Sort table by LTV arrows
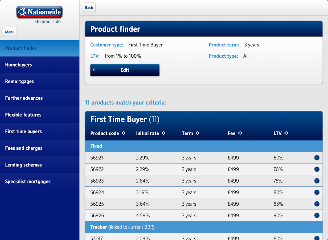This screenshot has height=240, width=328. pyautogui.click(x=286, y=133)
